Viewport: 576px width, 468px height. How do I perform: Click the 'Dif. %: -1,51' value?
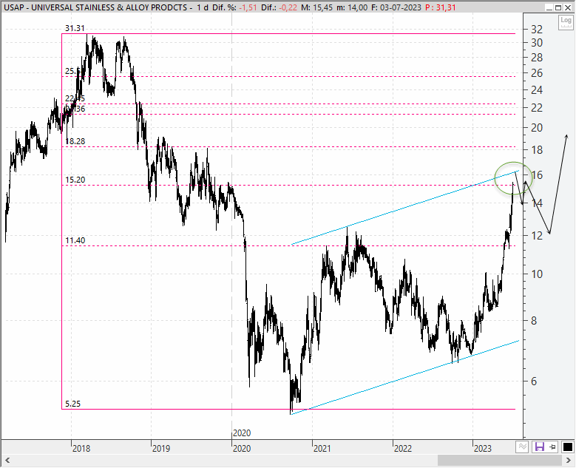pos(234,7)
